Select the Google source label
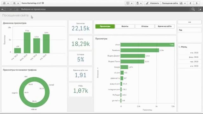This screenshot has height=114, width=203. tap(117, 67)
